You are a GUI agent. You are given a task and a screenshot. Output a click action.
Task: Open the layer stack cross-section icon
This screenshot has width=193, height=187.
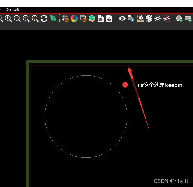[92, 19]
